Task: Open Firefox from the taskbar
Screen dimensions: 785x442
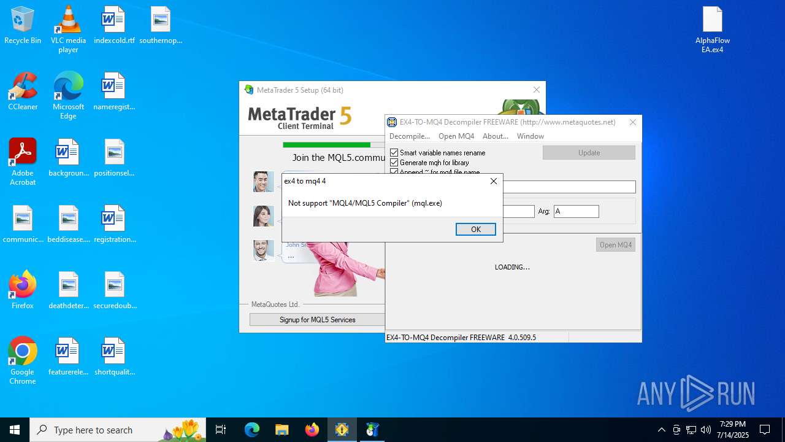Action: click(x=312, y=430)
